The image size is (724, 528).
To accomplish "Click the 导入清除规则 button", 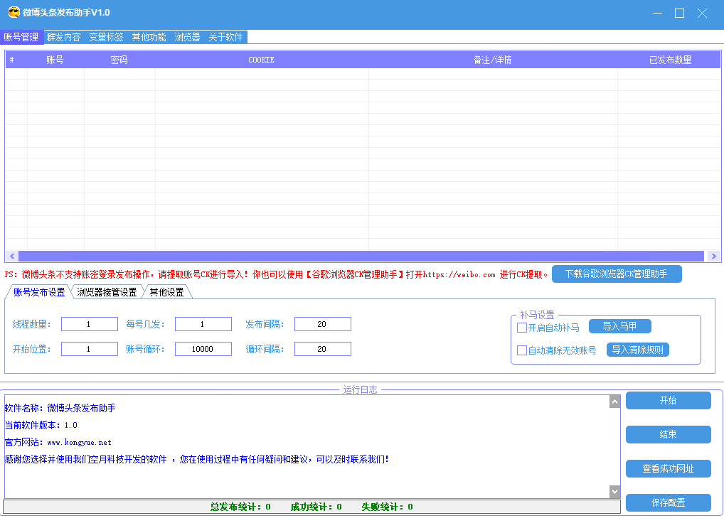I will (638, 350).
